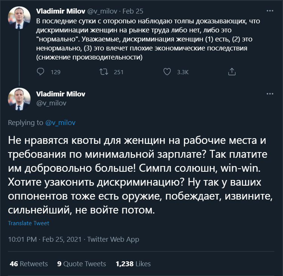Click the Feb 25 date on first tweet
The width and height of the screenshot is (283, 276).
[x=133, y=11]
